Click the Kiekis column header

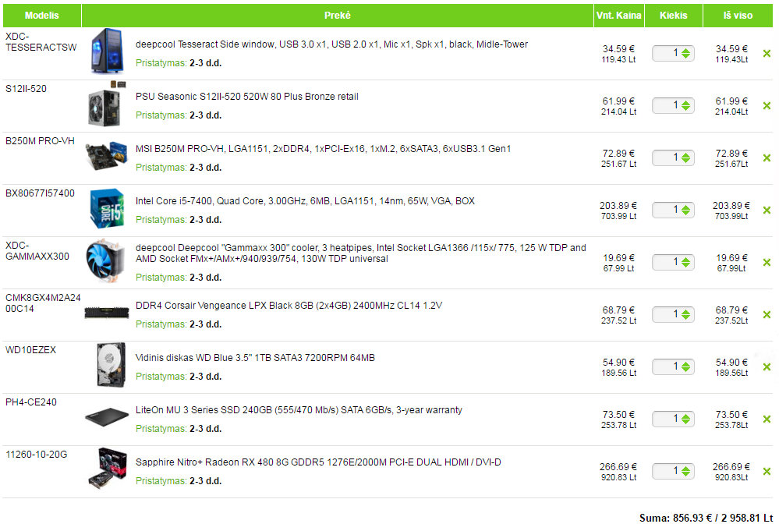tap(673, 16)
